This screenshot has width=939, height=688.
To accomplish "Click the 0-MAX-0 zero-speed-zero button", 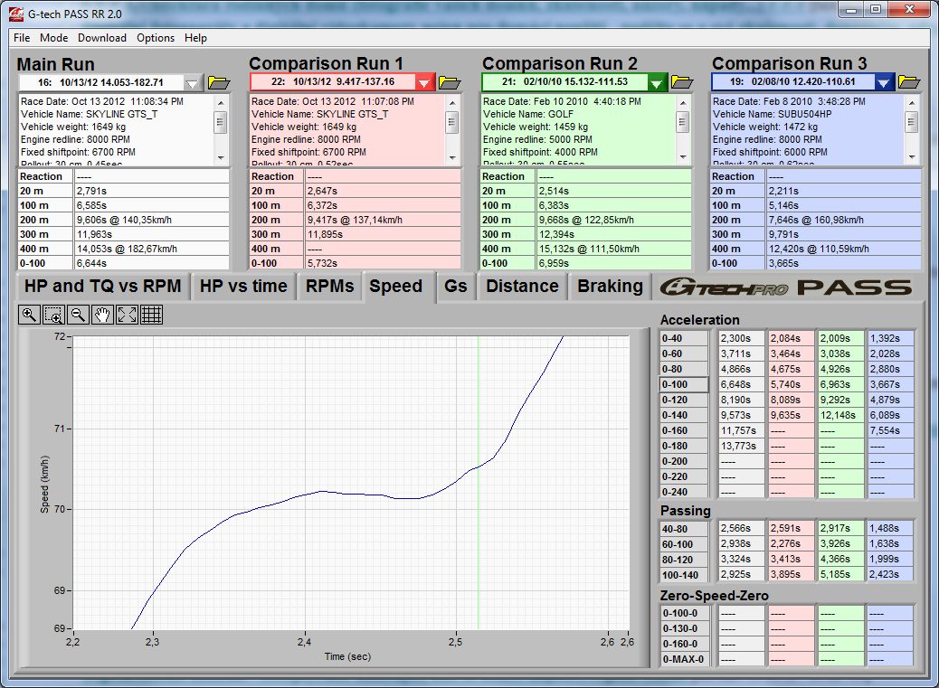I will point(684,659).
